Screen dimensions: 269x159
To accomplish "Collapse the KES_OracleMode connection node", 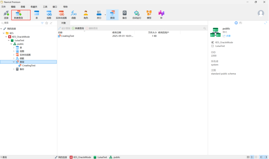I will pyautogui.click(x=6, y=37).
